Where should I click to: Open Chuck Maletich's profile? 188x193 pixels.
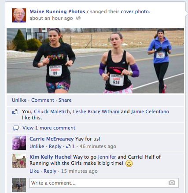point(52,111)
